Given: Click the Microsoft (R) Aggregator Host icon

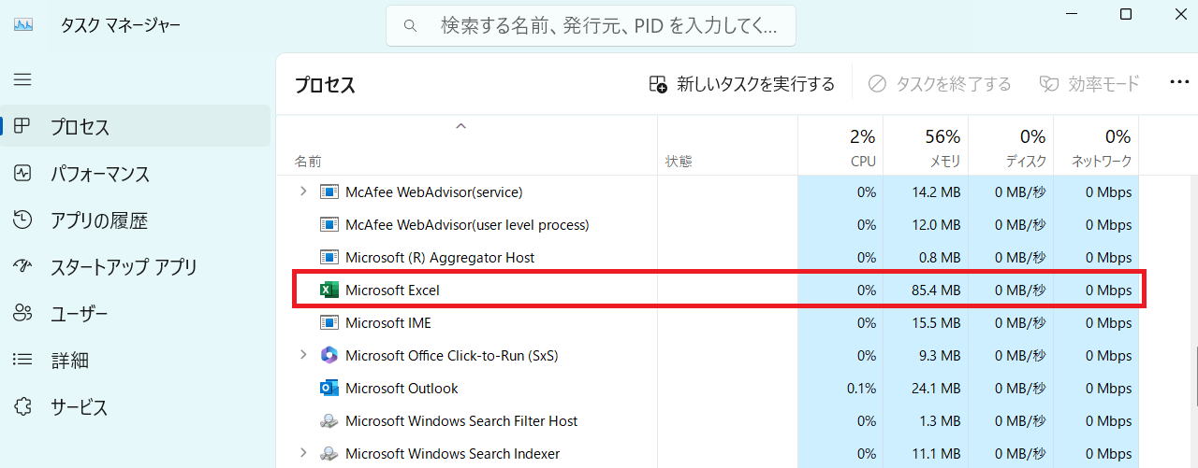Looking at the screenshot, I should 329,258.
